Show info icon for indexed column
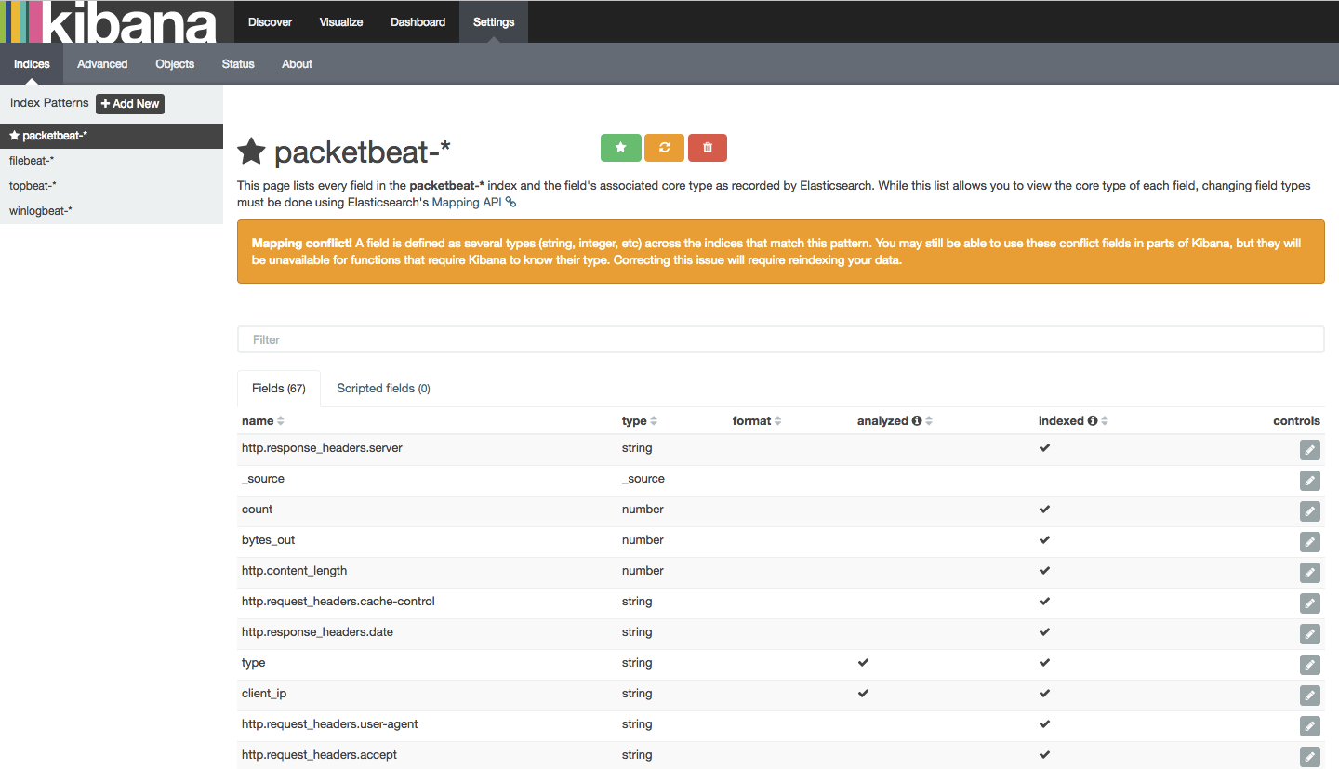1339x769 pixels. point(1093,421)
